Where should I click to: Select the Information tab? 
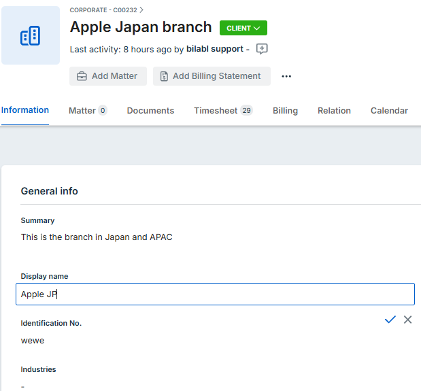tap(25, 110)
